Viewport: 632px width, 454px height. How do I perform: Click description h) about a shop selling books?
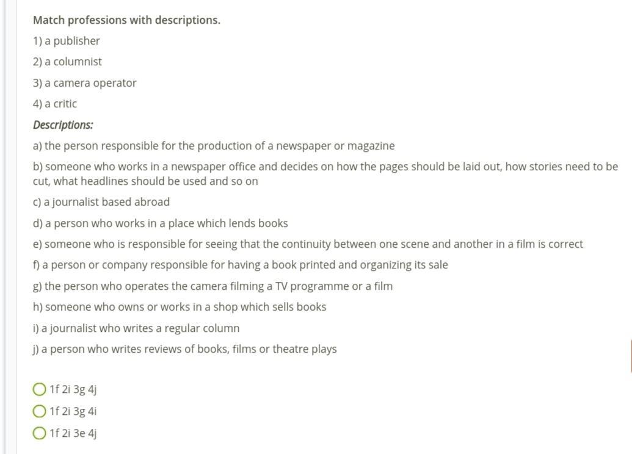point(180,307)
